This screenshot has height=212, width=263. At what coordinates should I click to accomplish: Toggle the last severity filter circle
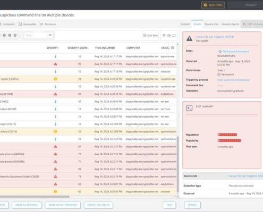[x=15, y=36]
